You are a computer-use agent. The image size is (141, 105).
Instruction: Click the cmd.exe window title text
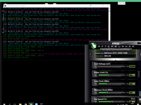16,6
